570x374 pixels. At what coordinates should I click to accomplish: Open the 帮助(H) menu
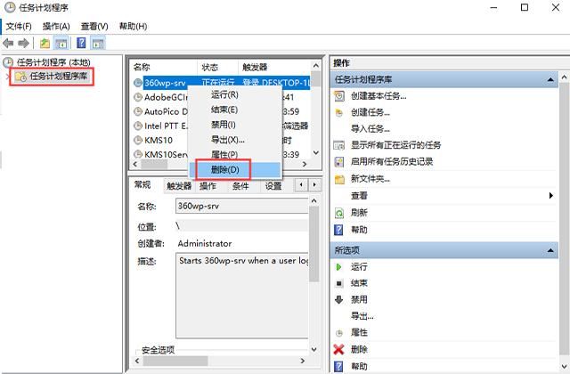(133, 26)
